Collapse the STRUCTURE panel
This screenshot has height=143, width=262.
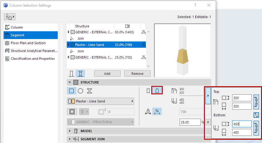[x=70, y=82]
